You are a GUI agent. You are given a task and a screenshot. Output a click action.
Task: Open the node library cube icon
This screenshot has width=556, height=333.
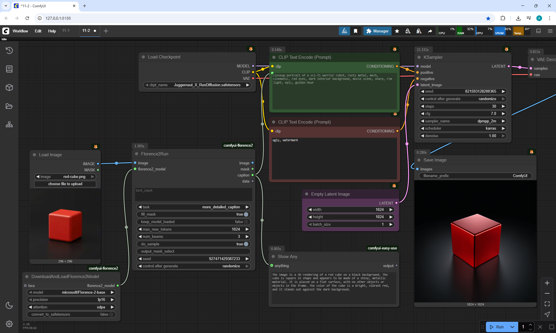pos(9,87)
